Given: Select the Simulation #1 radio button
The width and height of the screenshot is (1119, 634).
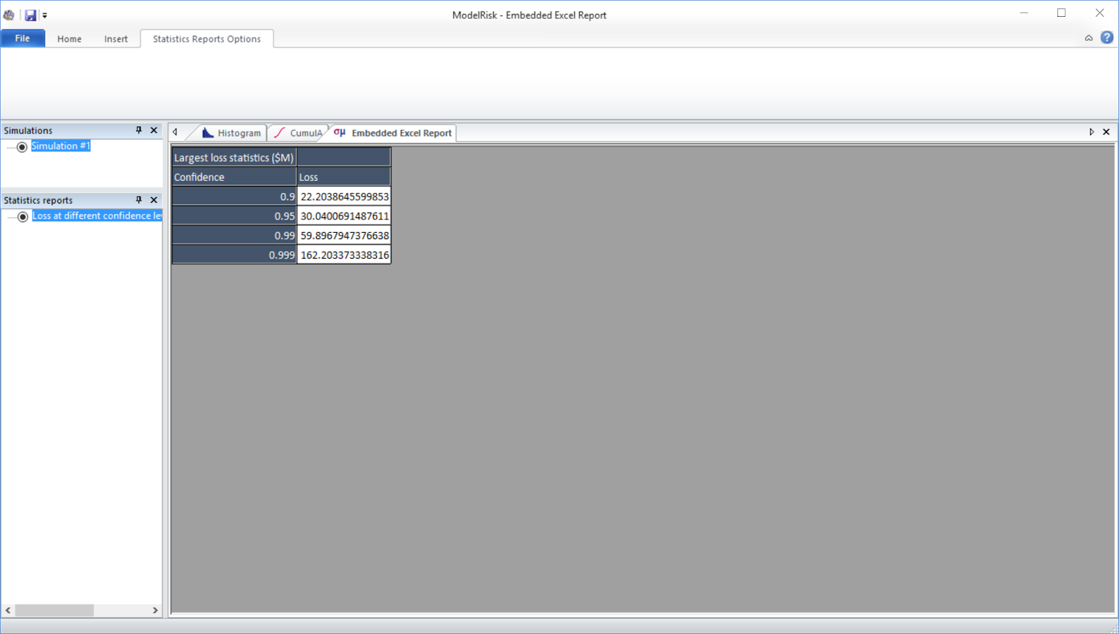Looking at the screenshot, I should tap(22, 146).
